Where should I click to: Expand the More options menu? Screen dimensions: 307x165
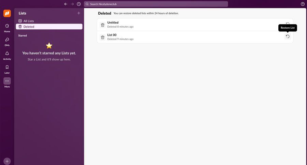(7, 81)
